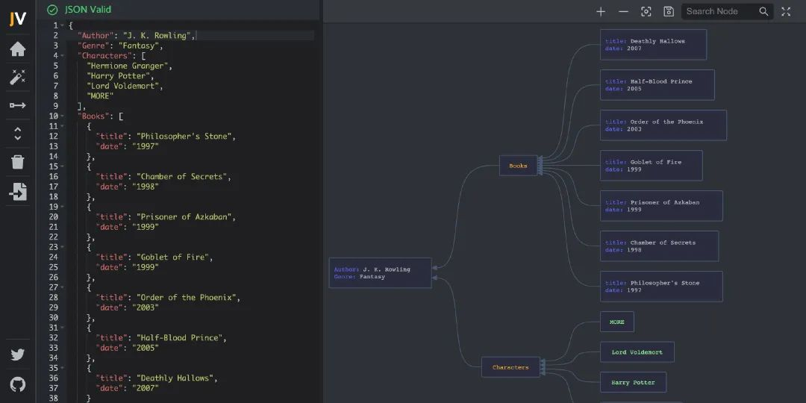Collapse the root object at line 1

(x=63, y=25)
